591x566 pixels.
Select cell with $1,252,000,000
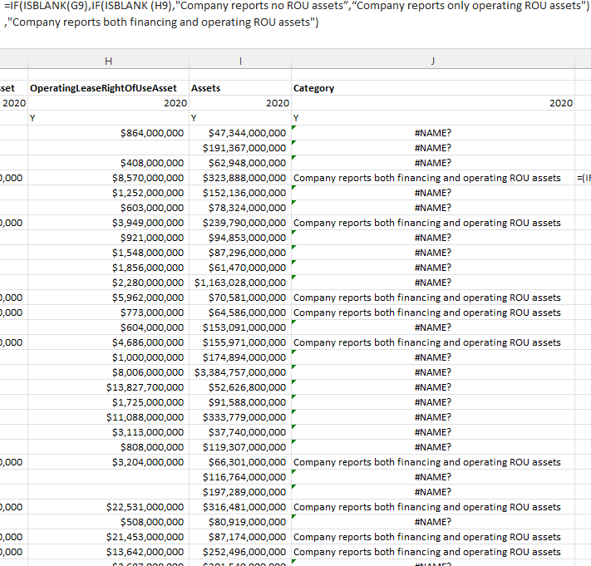[x=109, y=193]
